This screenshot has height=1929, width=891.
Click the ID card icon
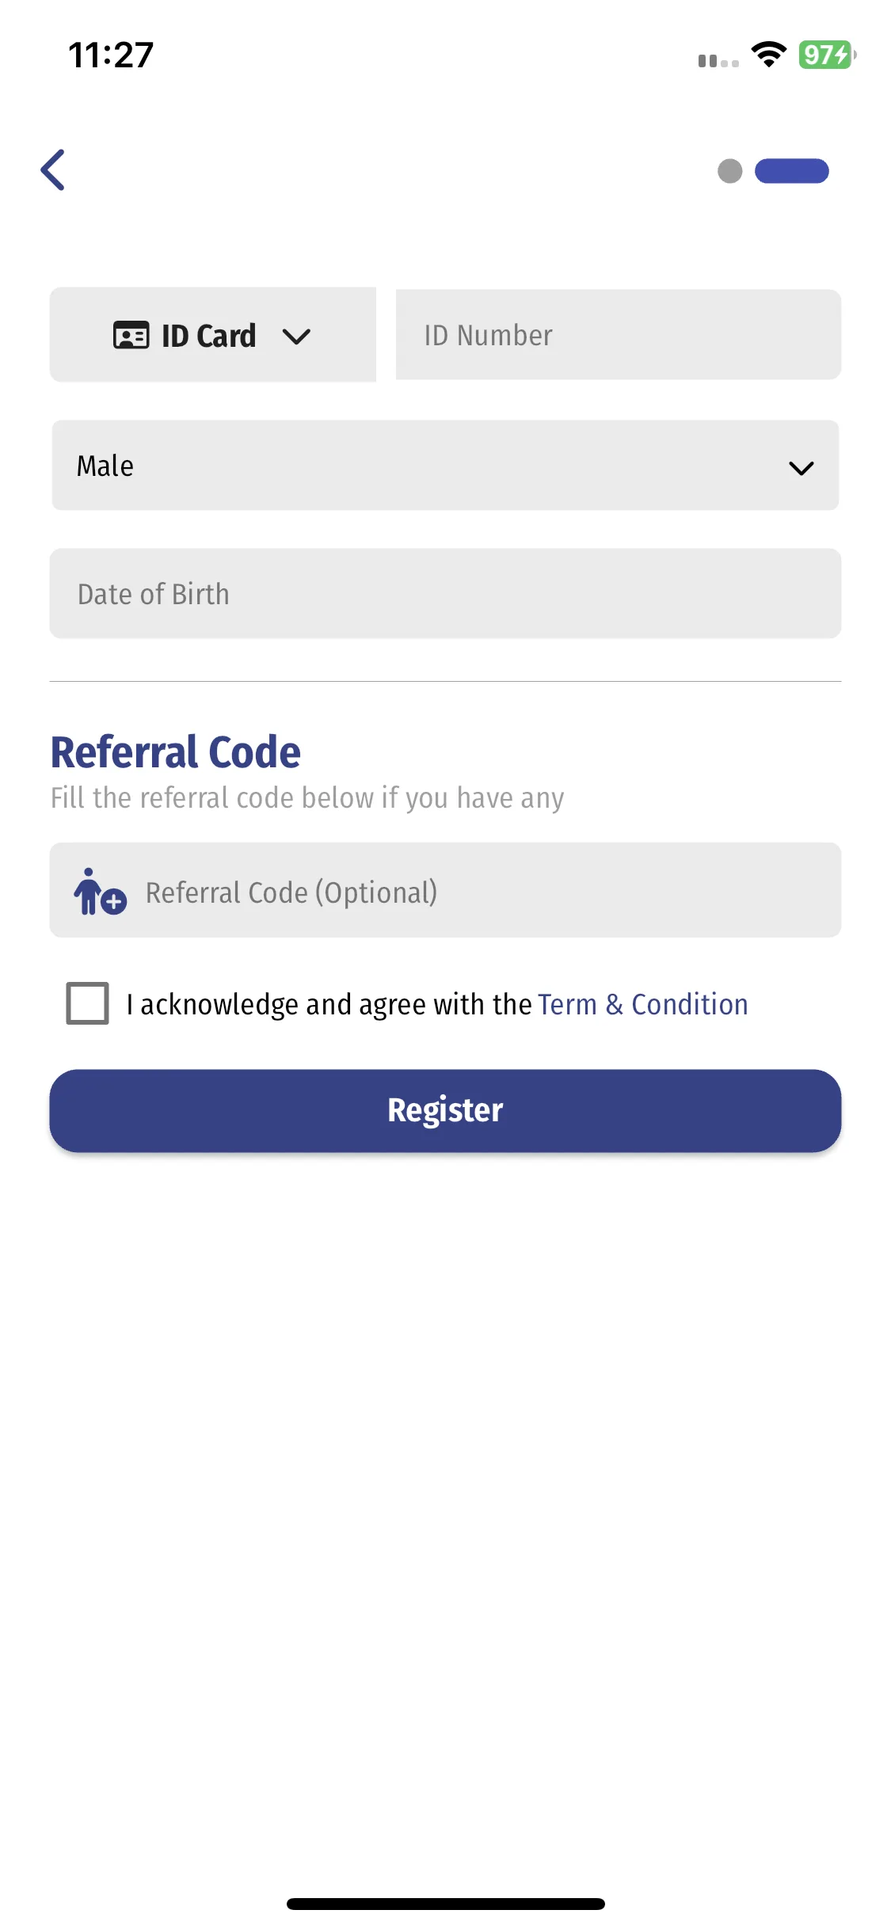[131, 336]
